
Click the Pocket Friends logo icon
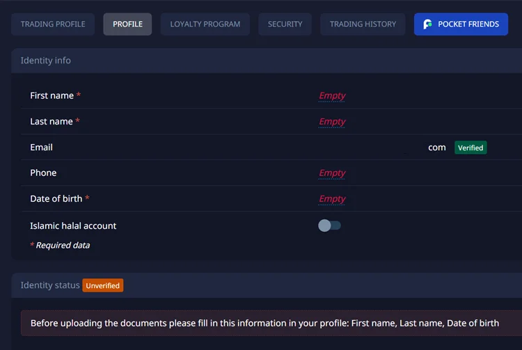[x=427, y=24]
